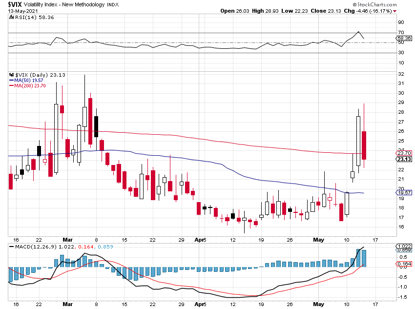Click price scale label 30
The width and height of the screenshot is (415, 309).
[x=401, y=93]
